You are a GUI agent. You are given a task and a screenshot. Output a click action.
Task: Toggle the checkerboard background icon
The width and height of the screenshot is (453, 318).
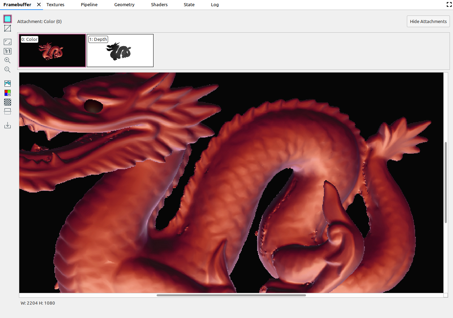click(x=8, y=102)
